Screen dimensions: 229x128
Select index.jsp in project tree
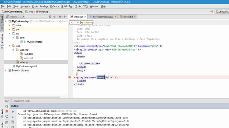tap(24, 62)
